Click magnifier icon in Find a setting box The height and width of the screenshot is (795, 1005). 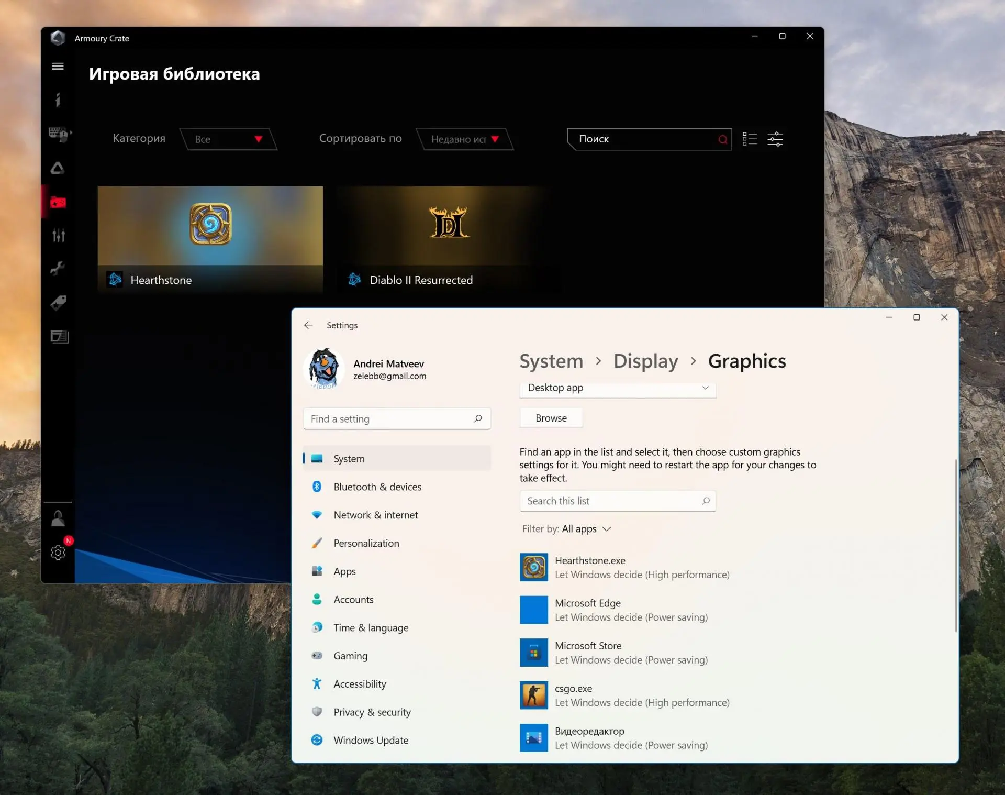[478, 418]
